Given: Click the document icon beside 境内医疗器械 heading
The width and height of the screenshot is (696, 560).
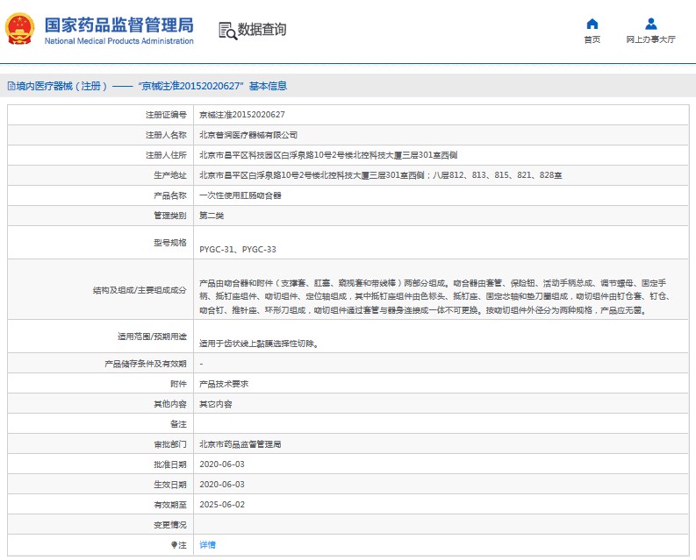Looking at the screenshot, I should pos(11,86).
